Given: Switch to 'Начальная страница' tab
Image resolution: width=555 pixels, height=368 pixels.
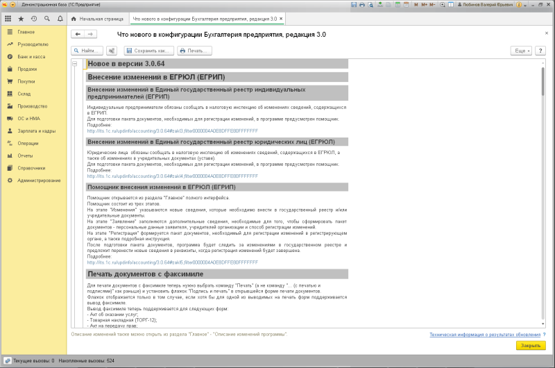Looking at the screenshot, I should coord(98,19).
